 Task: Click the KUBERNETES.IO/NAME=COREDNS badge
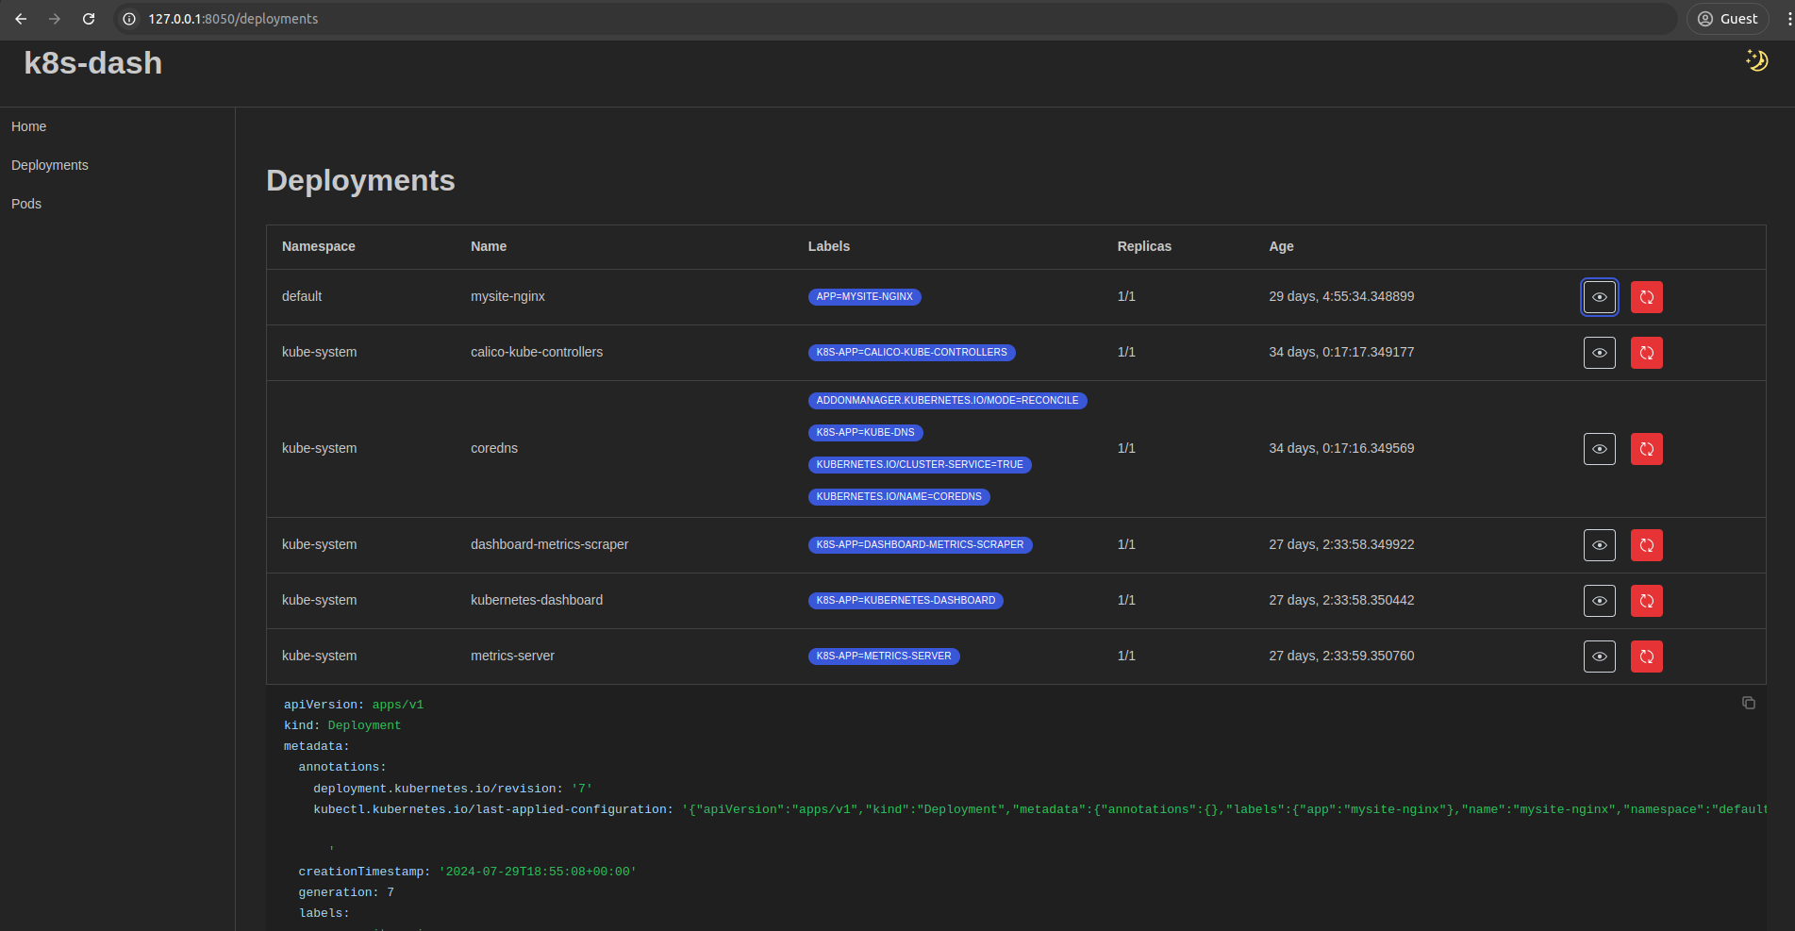(x=899, y=496)
